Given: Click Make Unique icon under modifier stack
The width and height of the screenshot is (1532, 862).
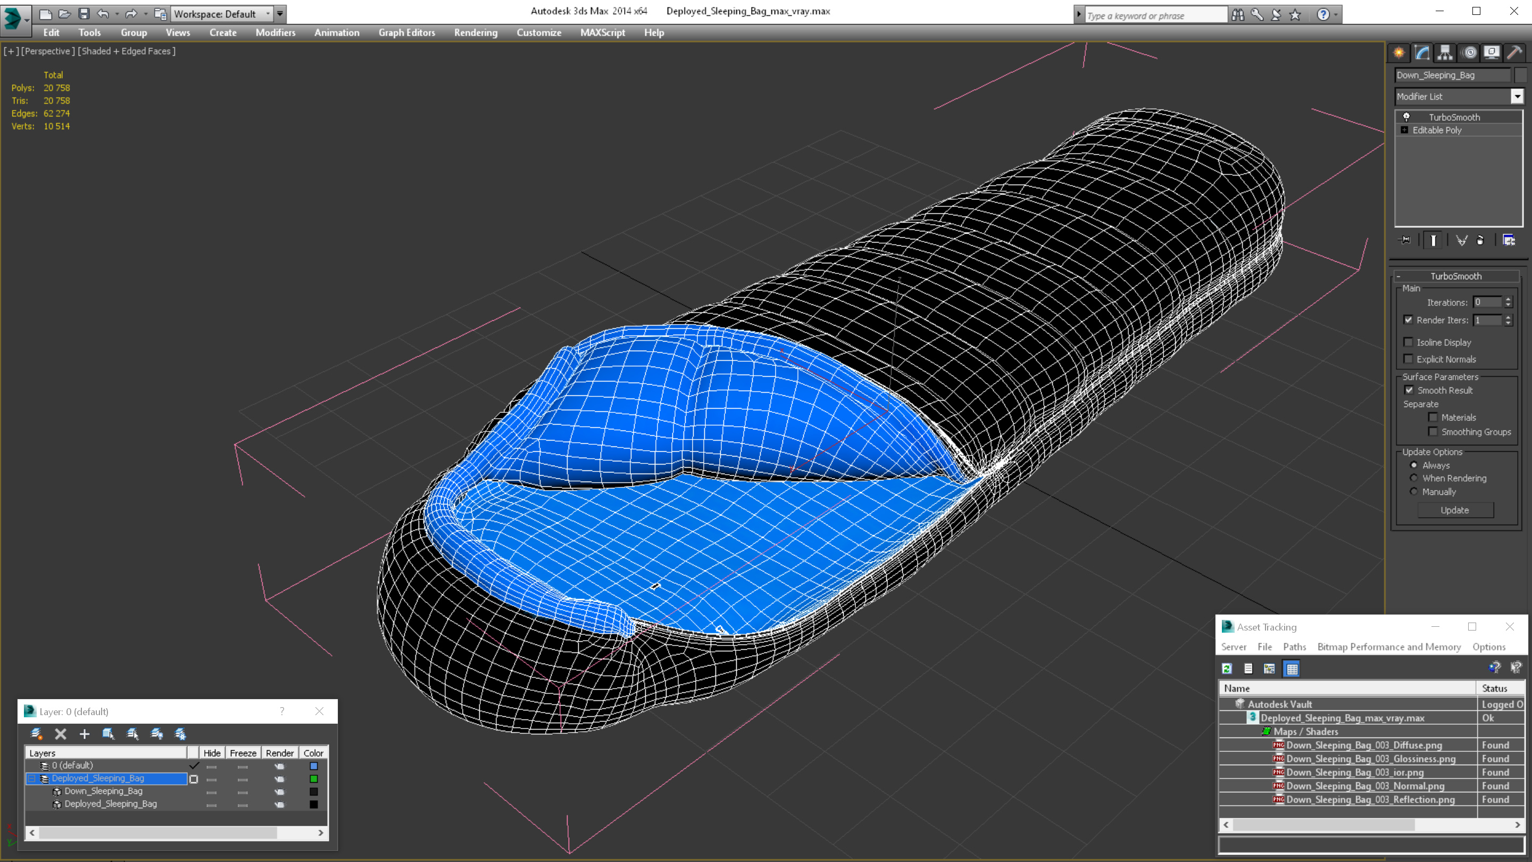Looking at the screenshot, I should 1461,241.
